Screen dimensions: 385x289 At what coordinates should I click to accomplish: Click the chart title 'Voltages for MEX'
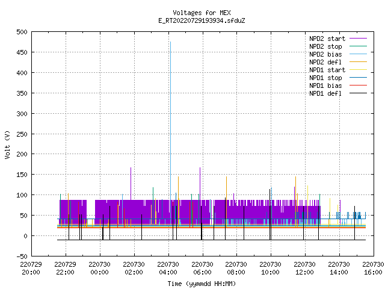coord(202,13)
